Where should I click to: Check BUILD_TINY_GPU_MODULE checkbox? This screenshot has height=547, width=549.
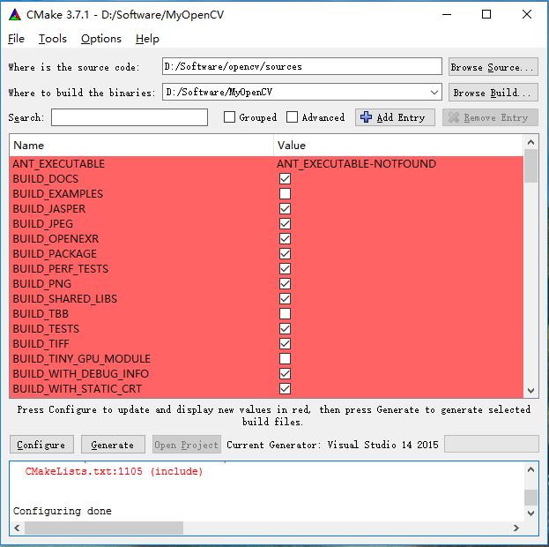pos(285,359)
